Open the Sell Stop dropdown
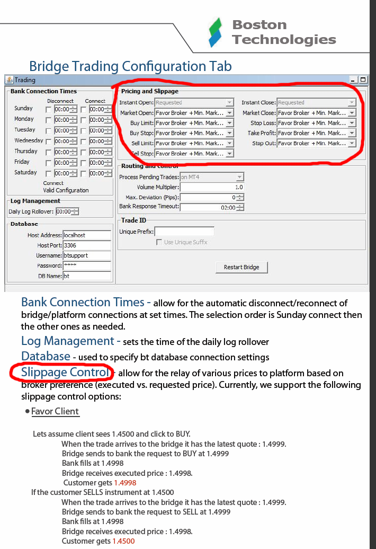The image size is (376, 549). pyautogui.click(x=194, y=153)
